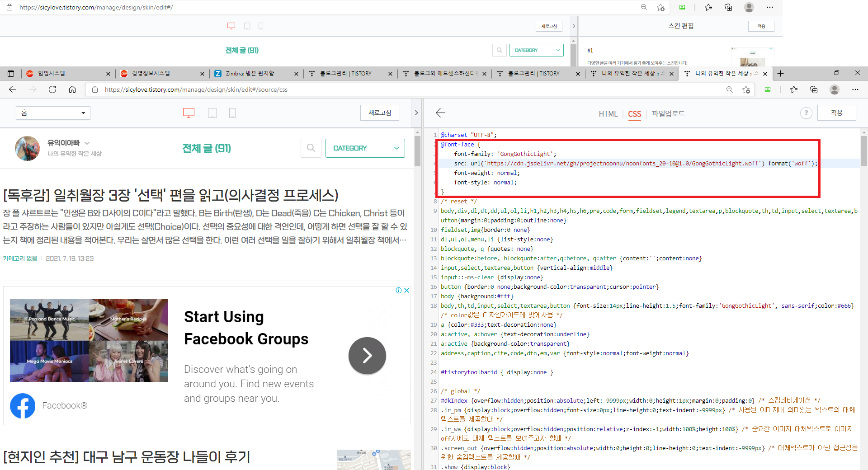Screen dimensions: 868x470
Task: Close the Zimbra browser tab
Action: pyautogui.click(x=296, y=74)
